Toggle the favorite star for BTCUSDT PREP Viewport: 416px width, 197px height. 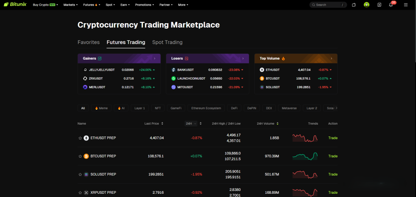click(x=80, y=156)
